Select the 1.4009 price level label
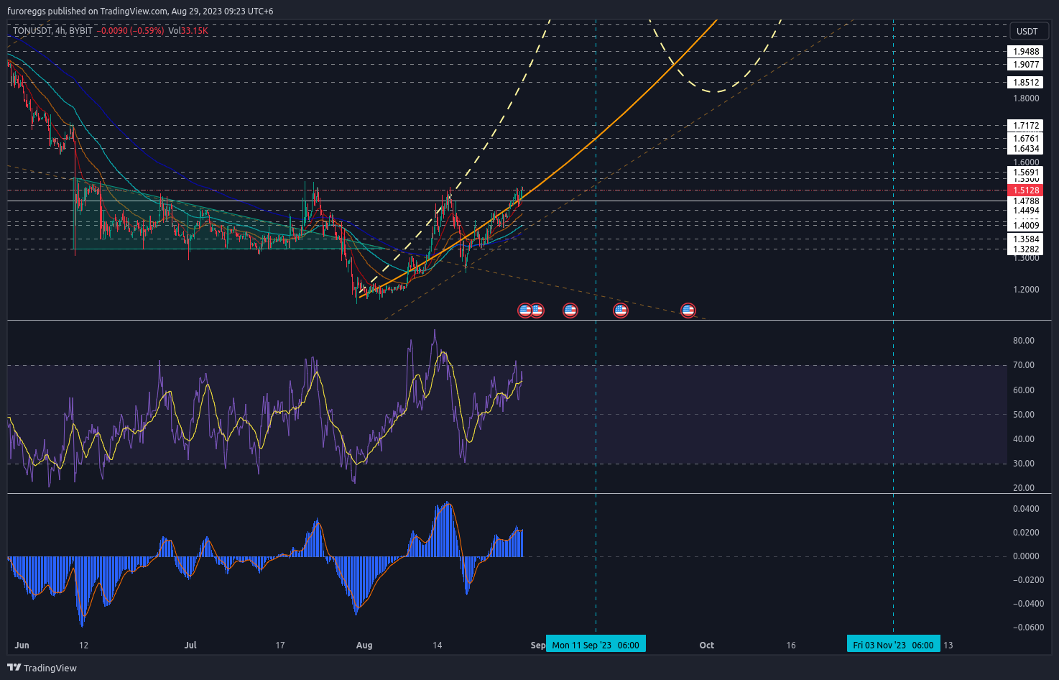 click(x=1026, y=226)
